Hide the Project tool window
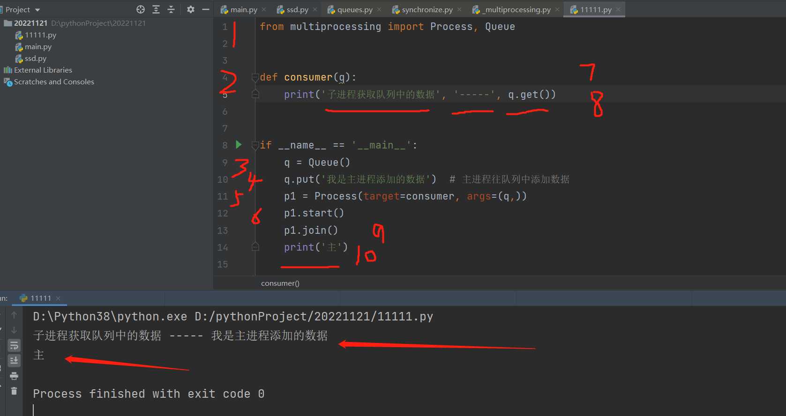The image size is (786, 416). pos(205,9)
